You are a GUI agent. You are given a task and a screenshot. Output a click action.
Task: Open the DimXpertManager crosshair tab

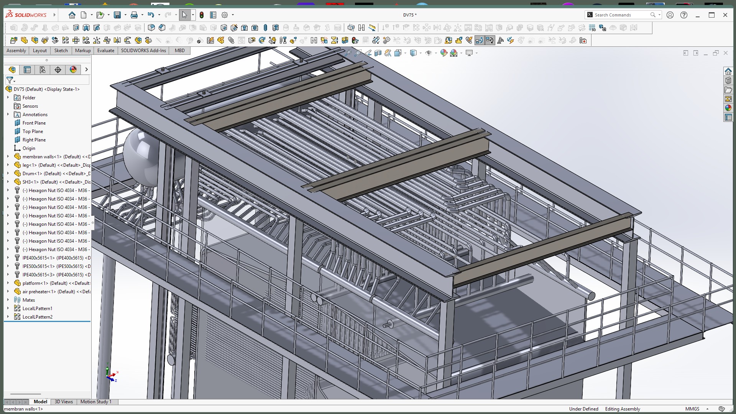pyautogui.click(x=58, y=69)
